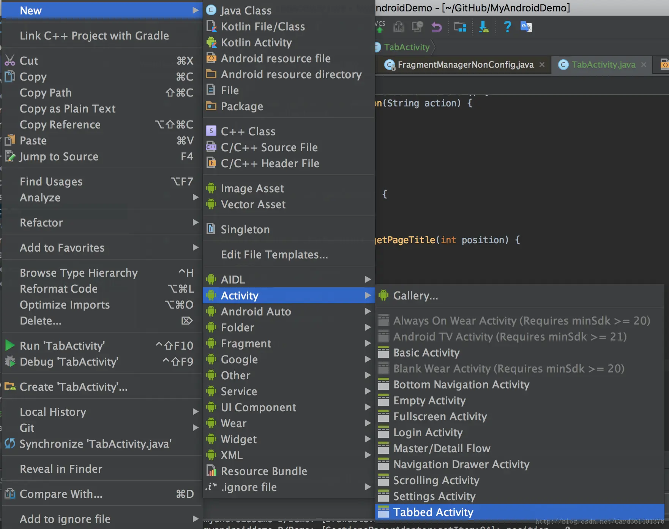Click the Android resource file icon
This screenshot has width=669, height=529.
tap(211, 58)
